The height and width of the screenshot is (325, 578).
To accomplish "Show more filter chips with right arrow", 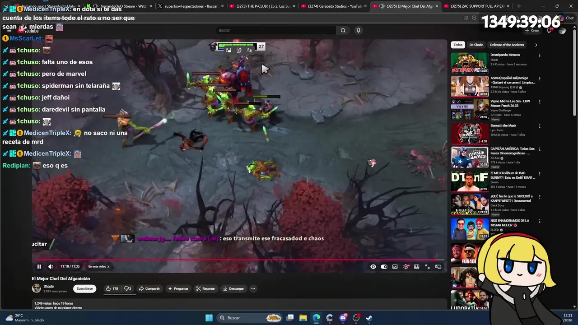I will [536, 45].
